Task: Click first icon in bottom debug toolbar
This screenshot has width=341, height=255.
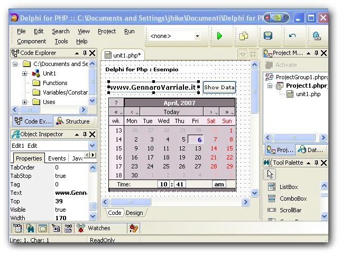Action: 17,228
